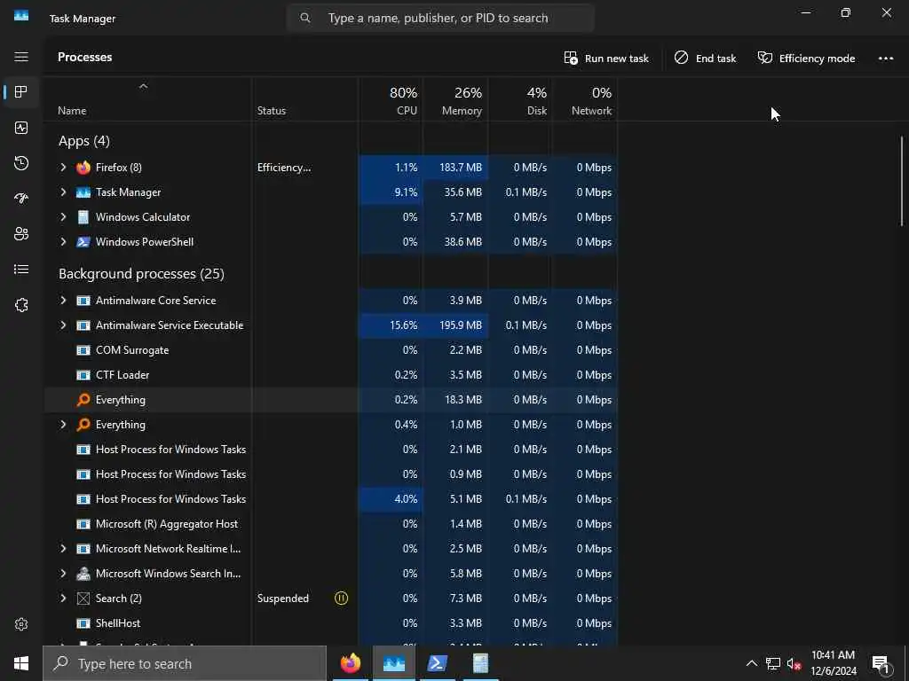Click the 195.9 MB memory cell
This screenshot has height=681, width=909.
(x=455, y=325)
